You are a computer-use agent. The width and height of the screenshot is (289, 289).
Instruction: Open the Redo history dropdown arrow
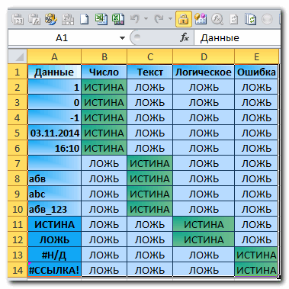tap(170, 19)
